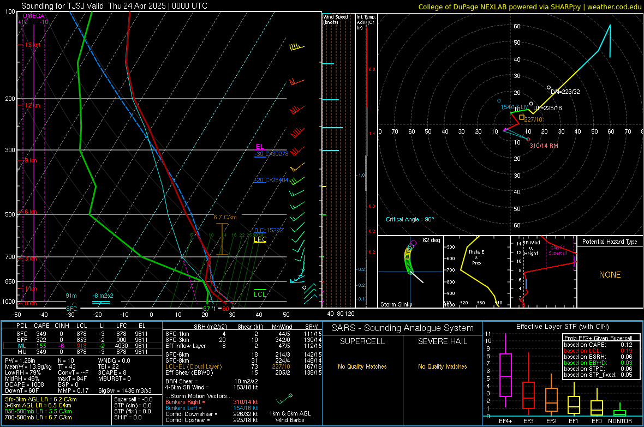Viewport: 644px width, 427px height.
Task: Click the blue Bunkers Left = 154/16 kt line
Action: click(x=212, y=408)
